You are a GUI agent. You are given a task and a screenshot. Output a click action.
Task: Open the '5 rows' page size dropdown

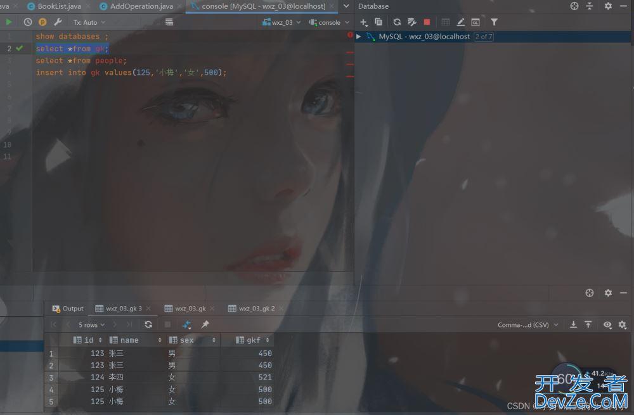click(91, 325)
